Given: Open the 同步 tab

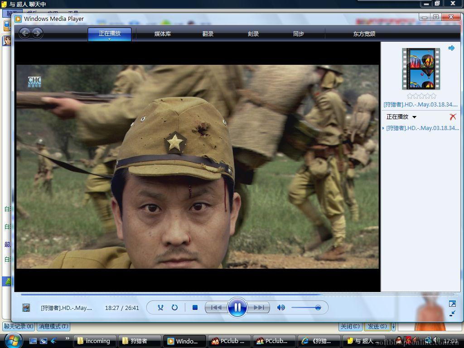Looking at the screenshot, I should 298,34.
